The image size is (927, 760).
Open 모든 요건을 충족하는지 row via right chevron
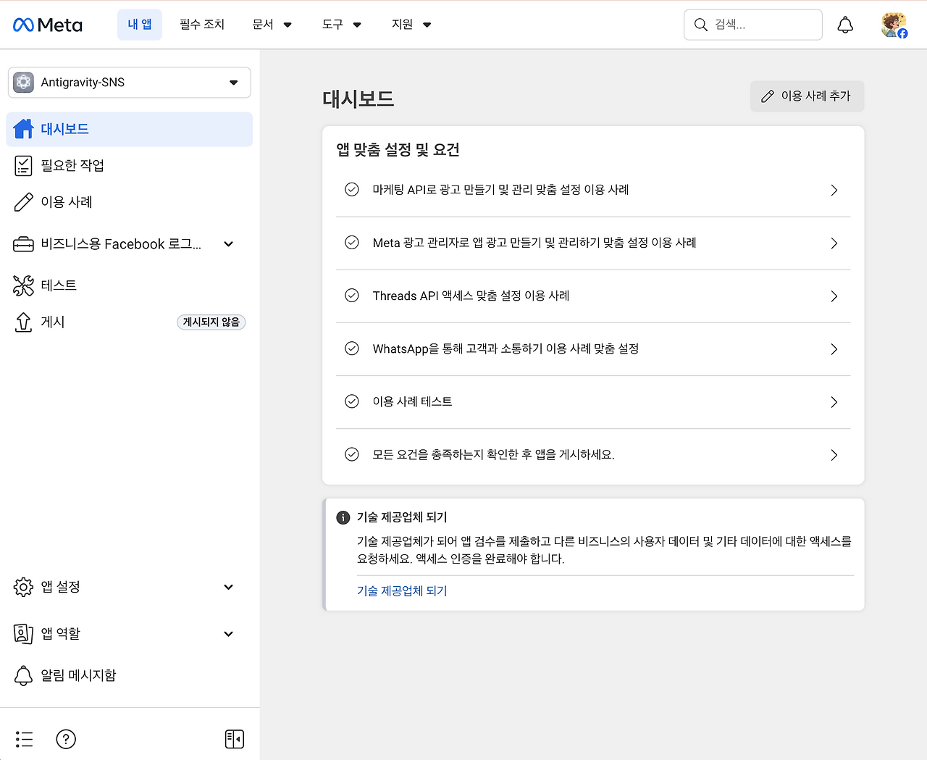(834, 454)
